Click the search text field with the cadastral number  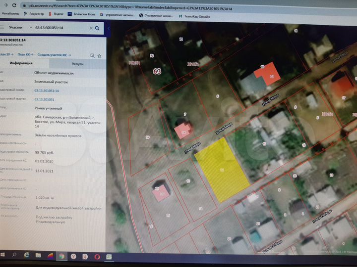(60, 28)
